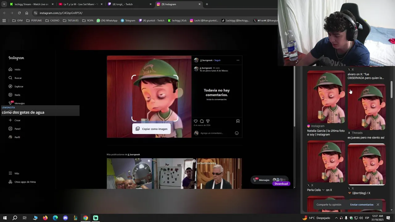The image size is (395, 222).
Task: Open Buscar (search) in Instagram sidebar
Action: coord(15,78)
